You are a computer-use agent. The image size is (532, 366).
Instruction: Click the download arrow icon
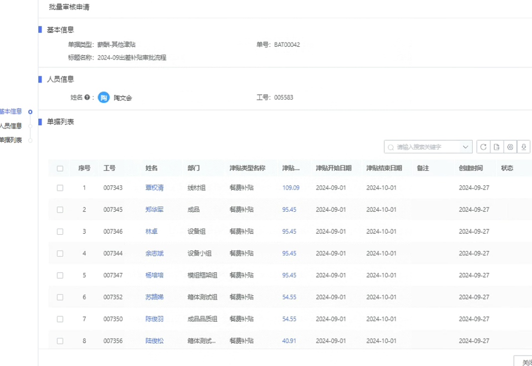tap(524, 147)
